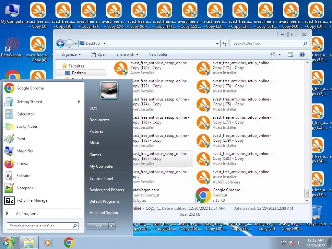The height and width of the screenshot is (249, 332).
Task: Start Paint from the Start menu
Action: (x=43, y=139)
